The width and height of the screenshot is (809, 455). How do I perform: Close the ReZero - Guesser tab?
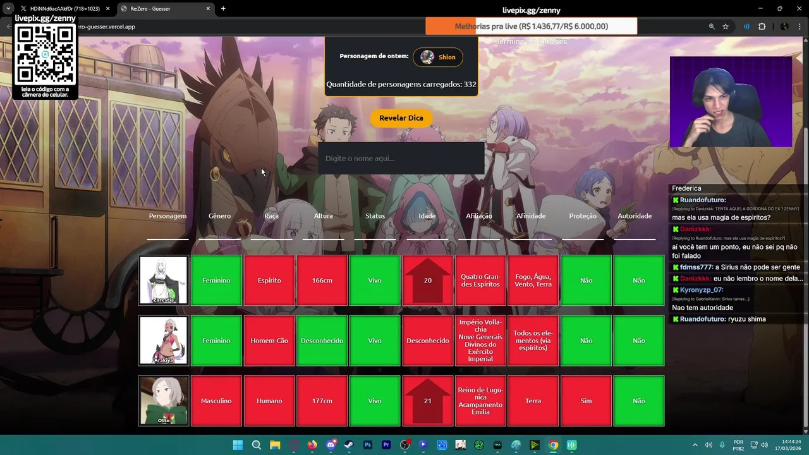click(x=208, y=9)
